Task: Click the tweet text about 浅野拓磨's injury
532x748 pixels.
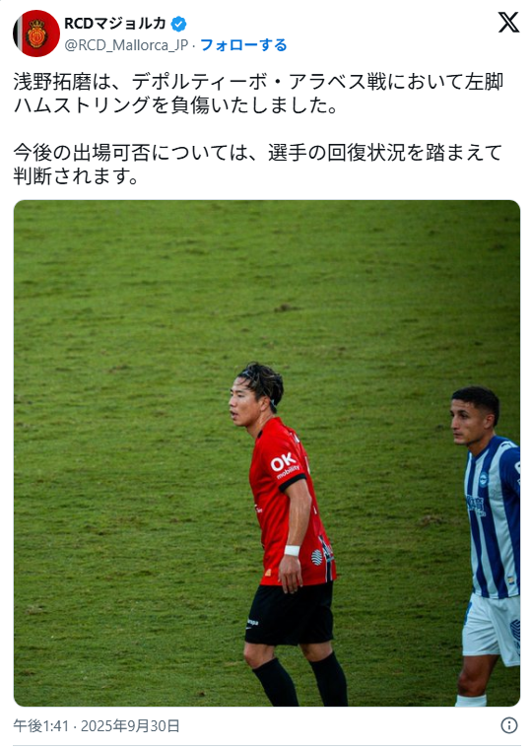Action: click(258, 94)
